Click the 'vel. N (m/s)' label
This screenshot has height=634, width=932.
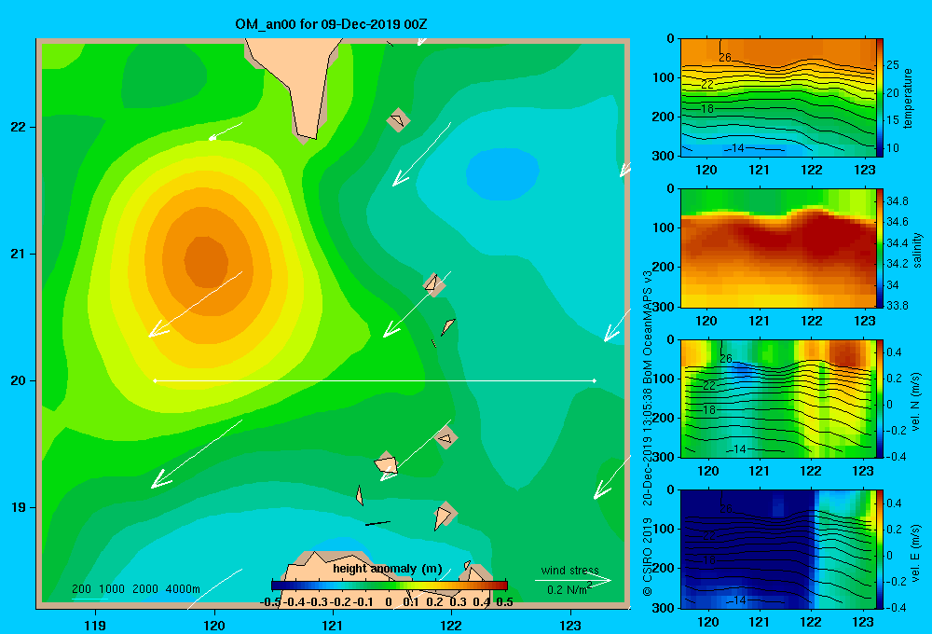click(x=916, y=401)
